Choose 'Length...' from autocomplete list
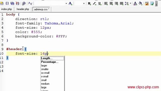 tap(52, 58)
